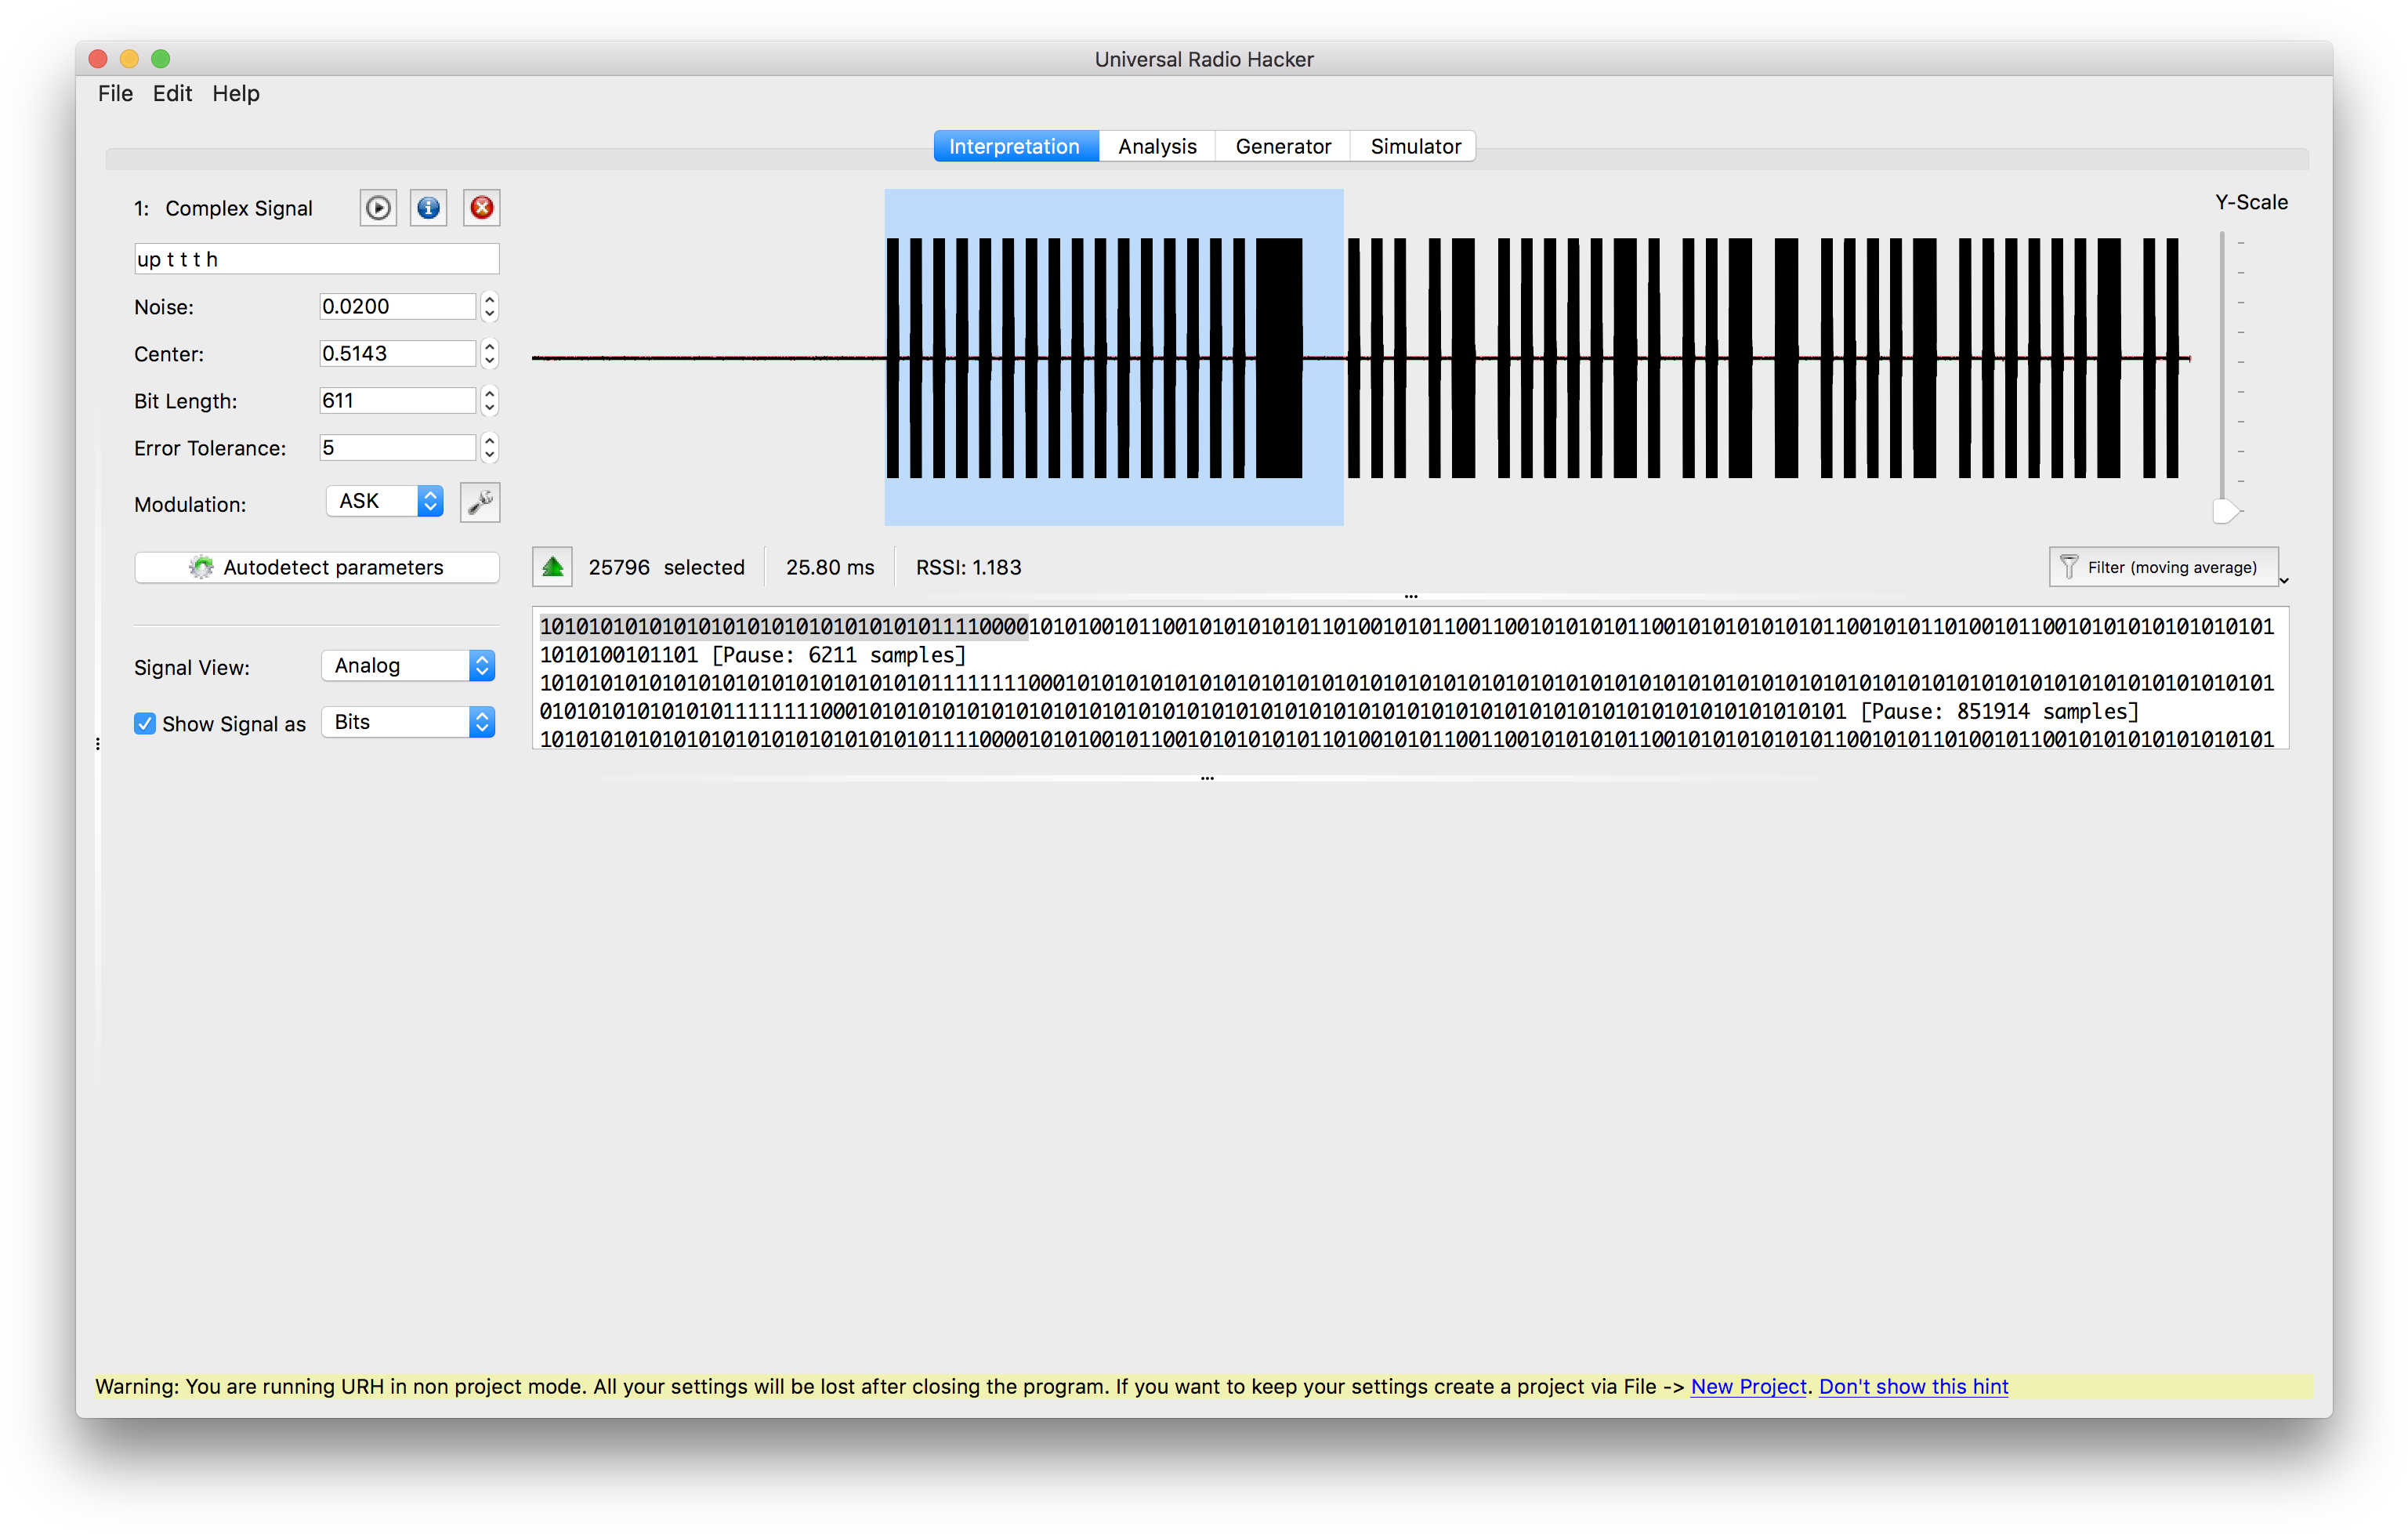Click the Filter moving average funnel button
The height and width of the screenshot is (1534, 2408).
2162,567
